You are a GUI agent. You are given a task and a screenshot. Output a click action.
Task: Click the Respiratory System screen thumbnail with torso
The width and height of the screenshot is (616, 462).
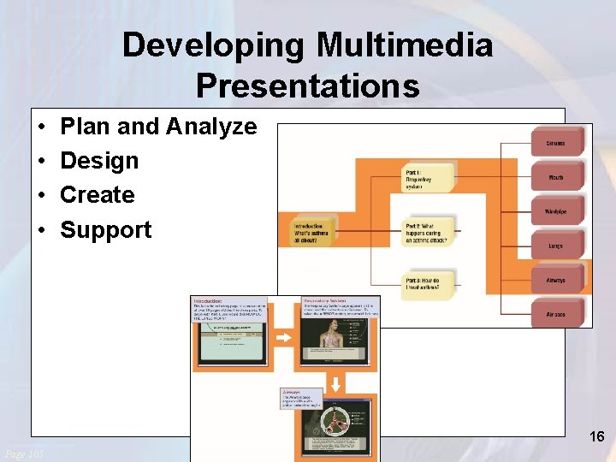pos(335,341)
